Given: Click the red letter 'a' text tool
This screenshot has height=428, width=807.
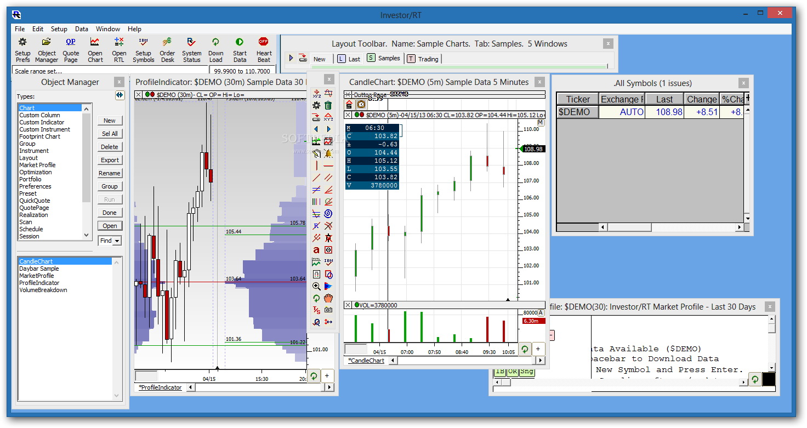Looking at the screenshot, I should point(316,250).
